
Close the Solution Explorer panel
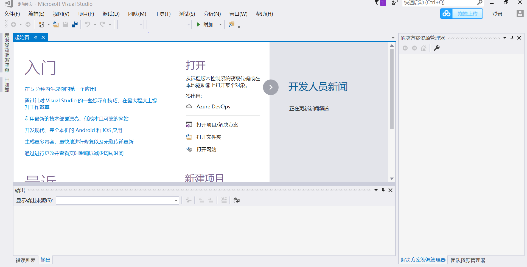tap(519, 38)
